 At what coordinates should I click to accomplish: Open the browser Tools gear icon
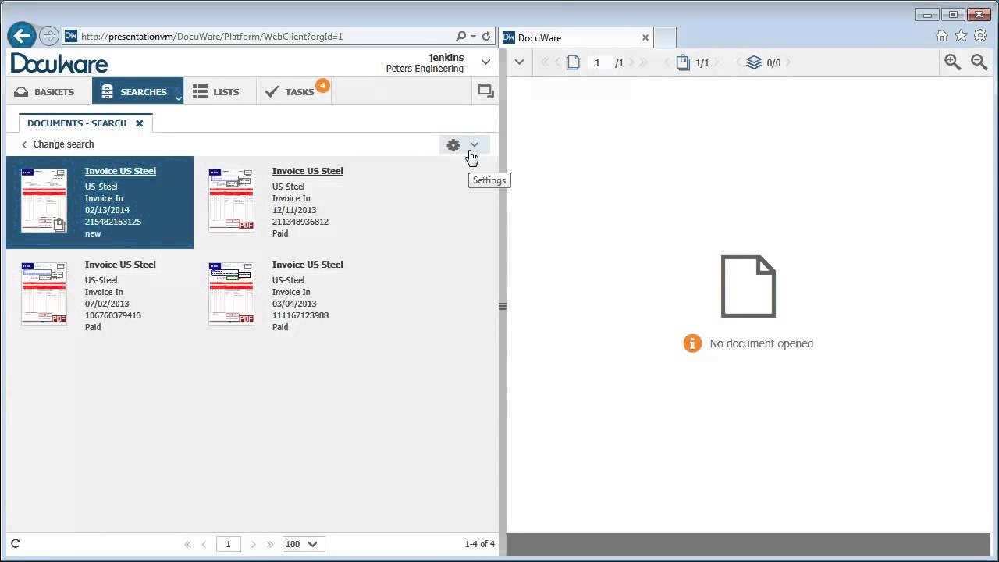coord(979,36)
